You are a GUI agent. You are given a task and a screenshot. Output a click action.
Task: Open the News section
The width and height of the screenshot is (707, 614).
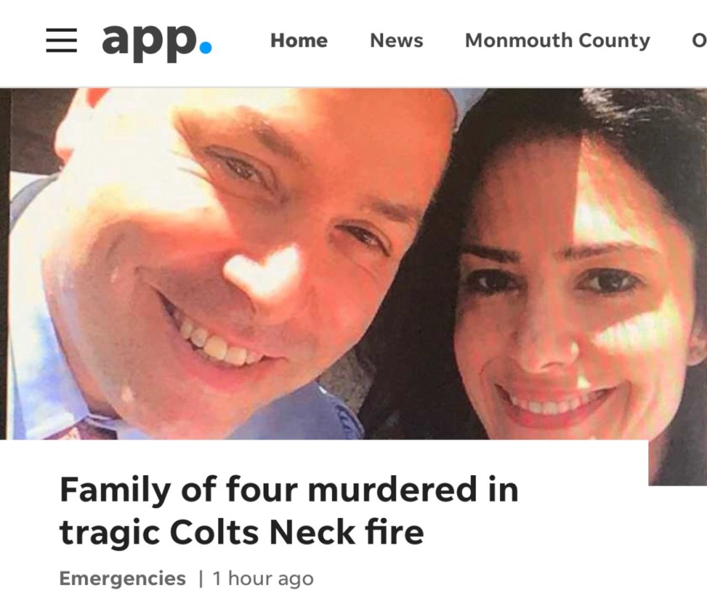[x=396, y=41]
